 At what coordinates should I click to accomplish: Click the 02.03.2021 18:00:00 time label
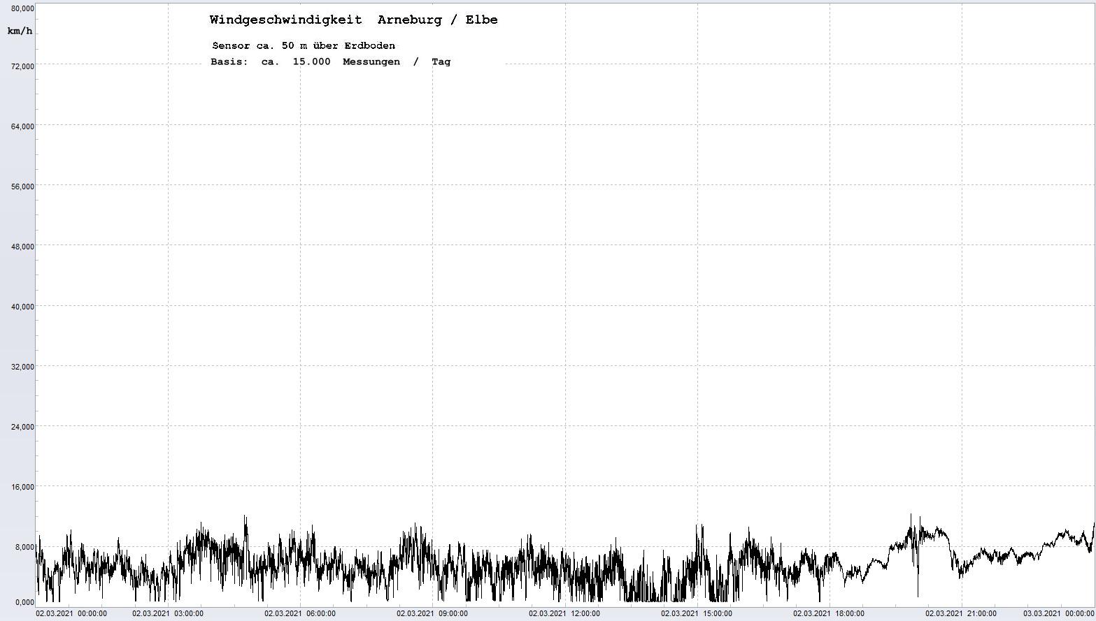point(829,614)
